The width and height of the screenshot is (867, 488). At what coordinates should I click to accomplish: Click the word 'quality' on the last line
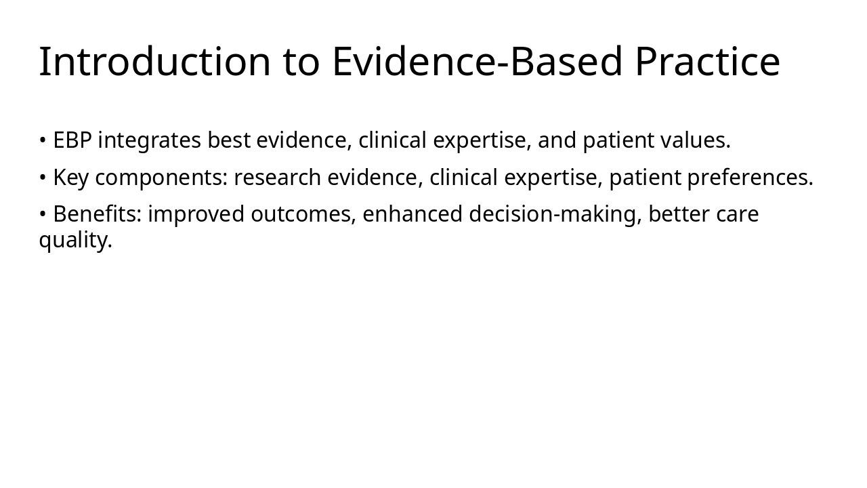72,239
